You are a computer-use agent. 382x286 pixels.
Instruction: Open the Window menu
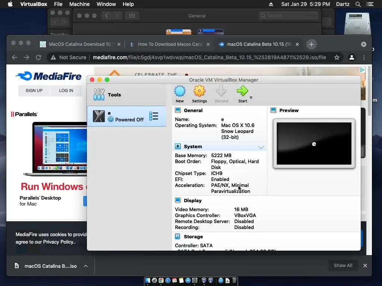pos(106,4)
